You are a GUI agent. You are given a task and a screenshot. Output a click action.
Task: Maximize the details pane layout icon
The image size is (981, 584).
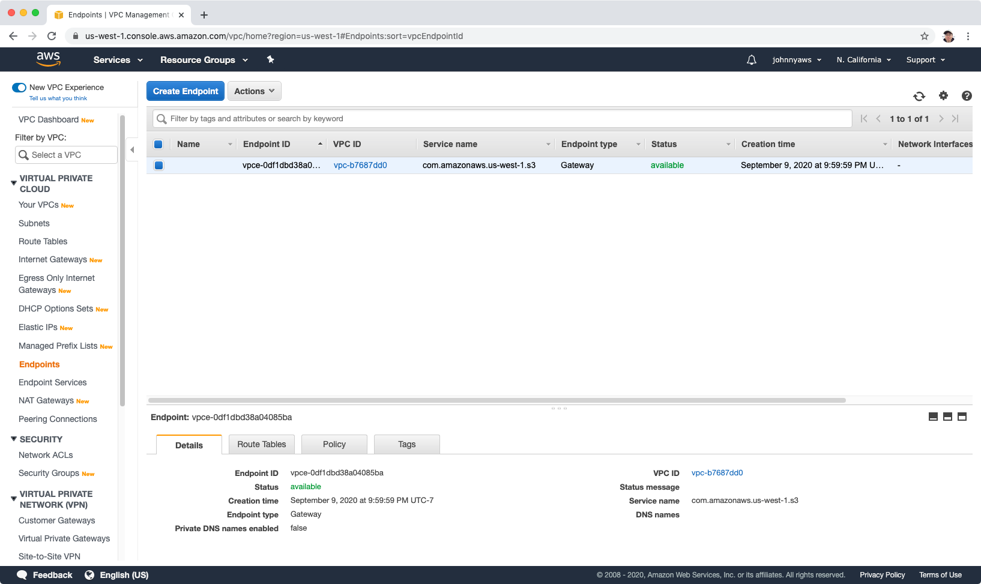pos(962,417)
